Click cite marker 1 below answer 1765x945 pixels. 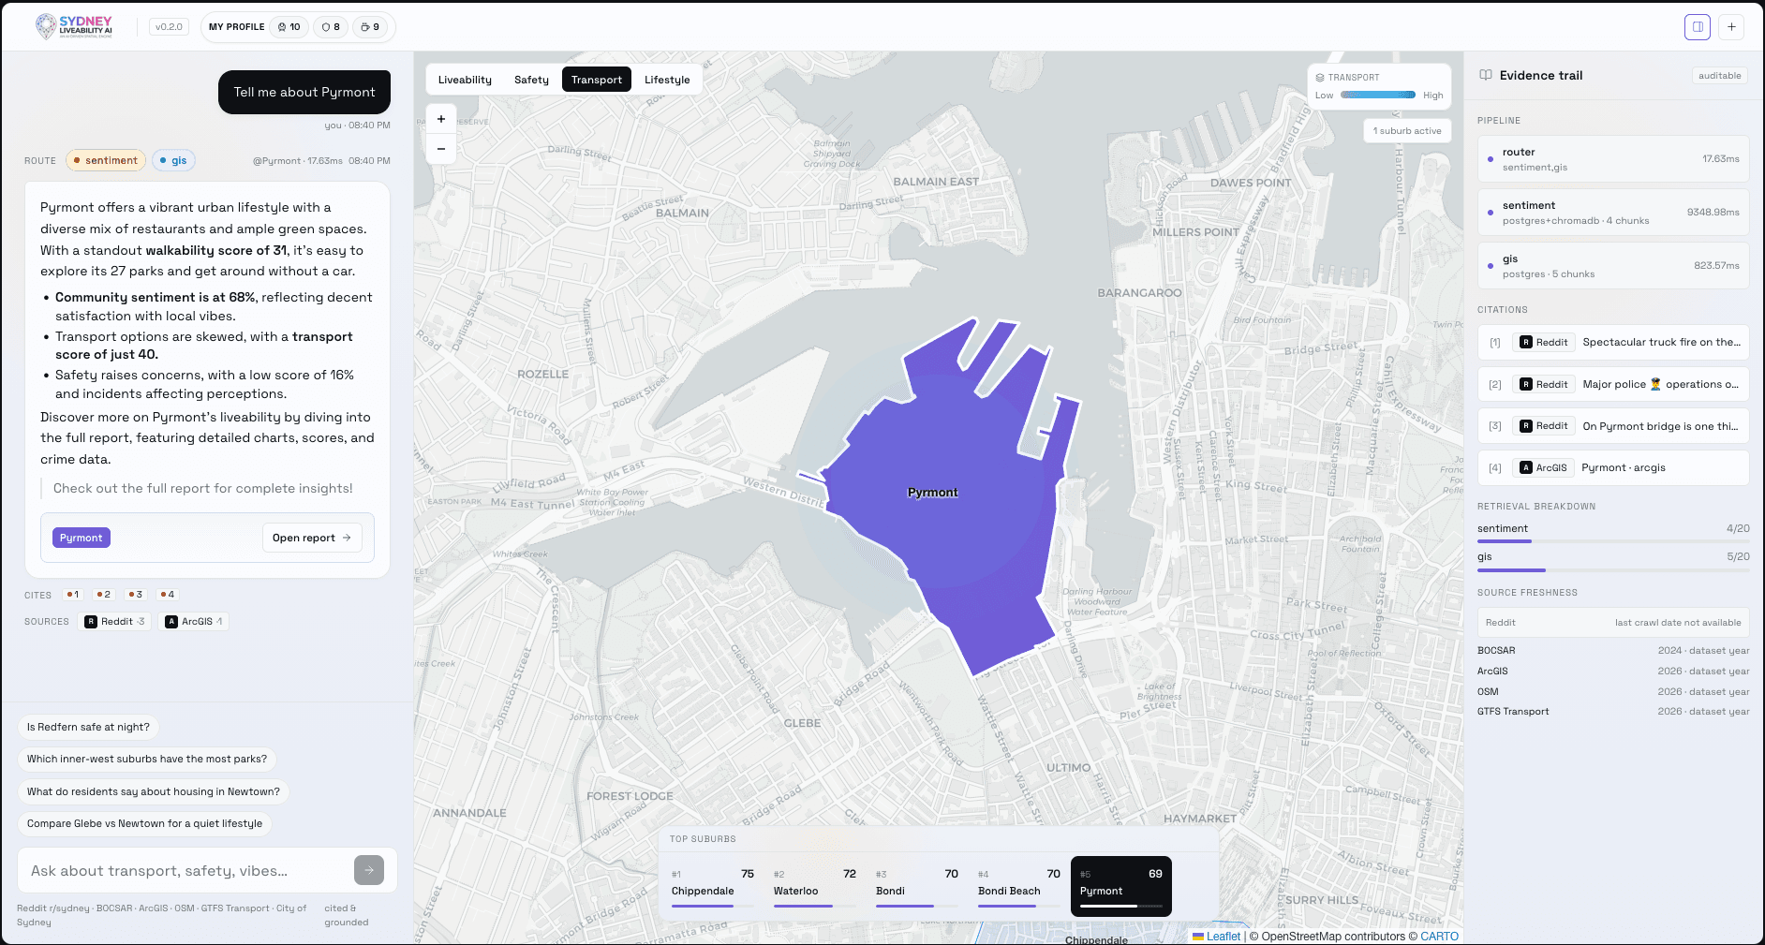pos(73,595)
